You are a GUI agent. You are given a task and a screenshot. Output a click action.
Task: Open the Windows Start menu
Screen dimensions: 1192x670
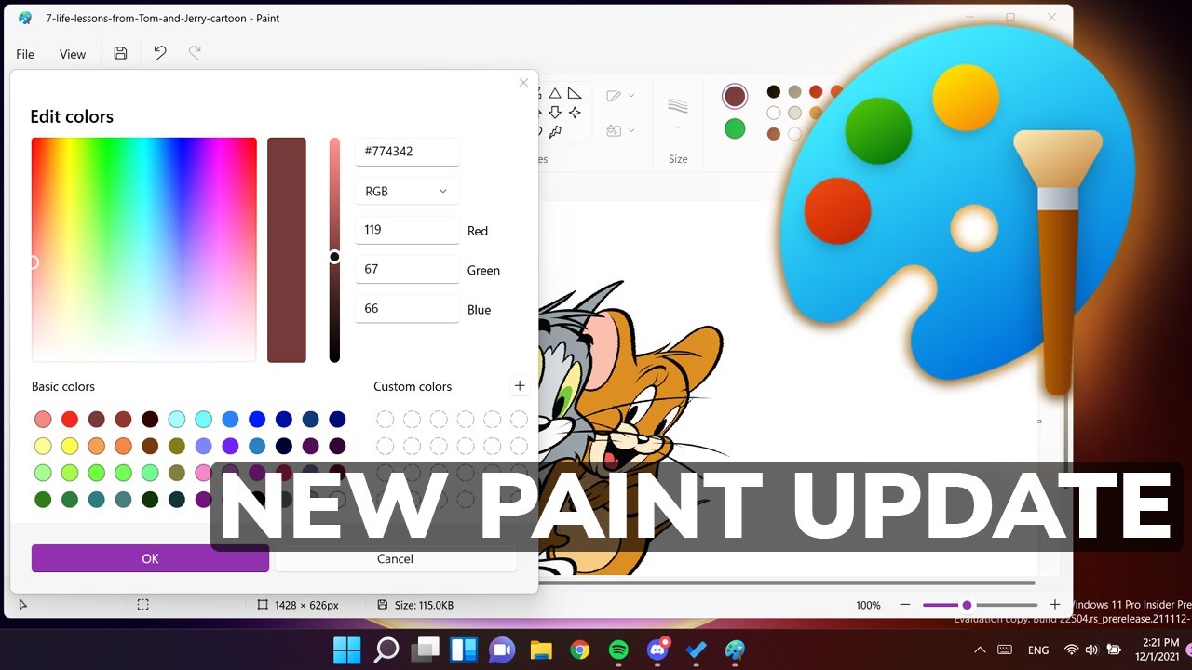[x=347, y=649]
